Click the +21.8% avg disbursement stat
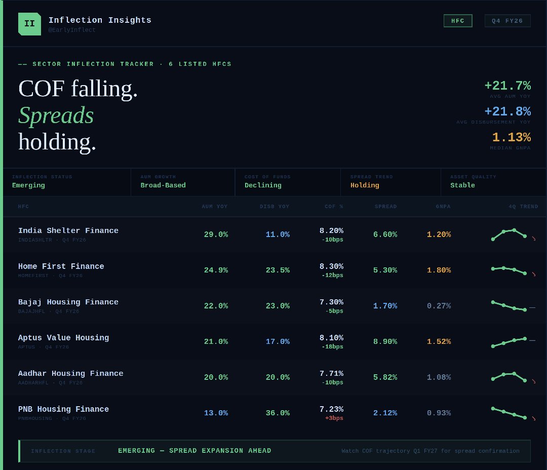This screenshot has height=470, width=547. click(507, 111)
